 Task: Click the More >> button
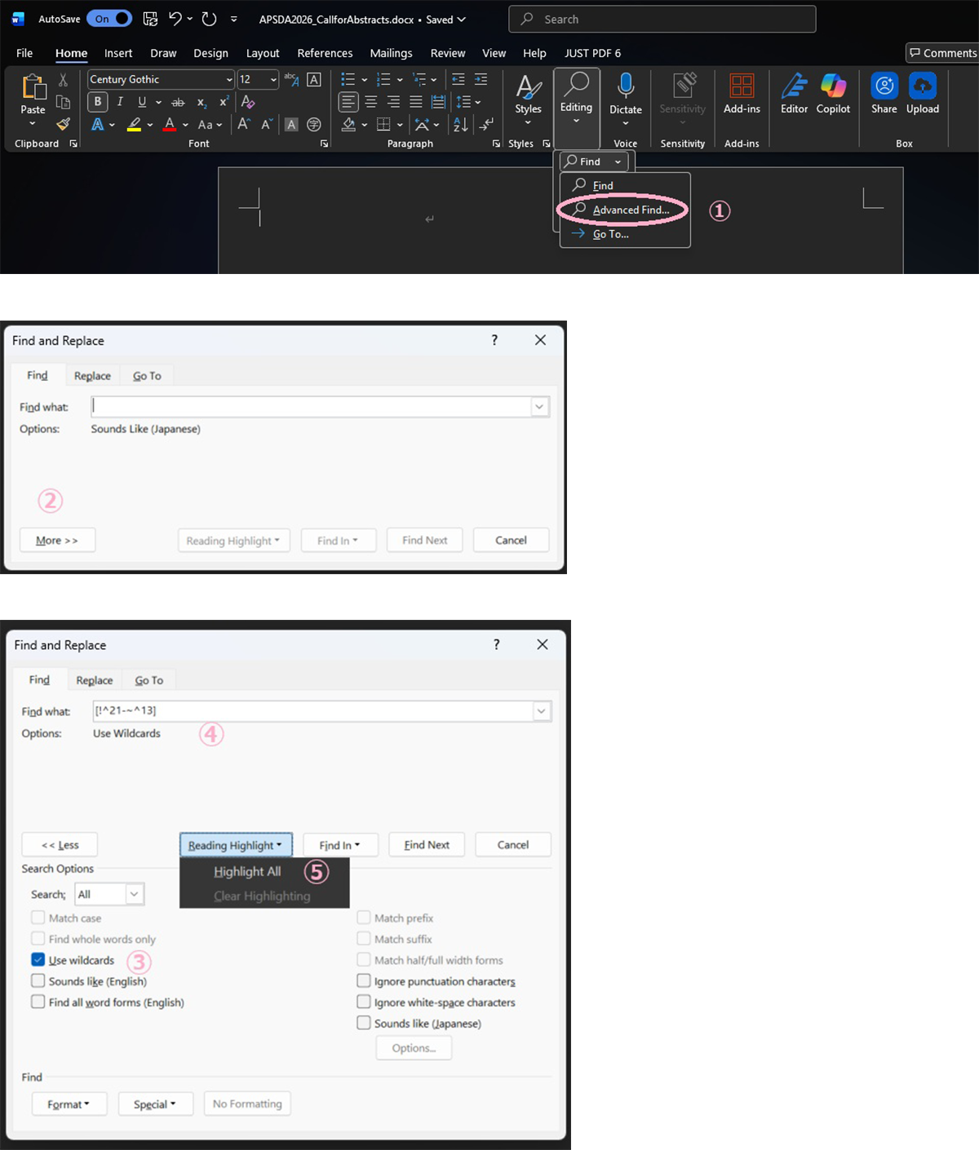click(x=57, y=541)
